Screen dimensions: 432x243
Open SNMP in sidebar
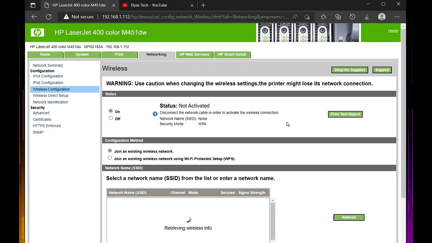[x=38, y=132]
